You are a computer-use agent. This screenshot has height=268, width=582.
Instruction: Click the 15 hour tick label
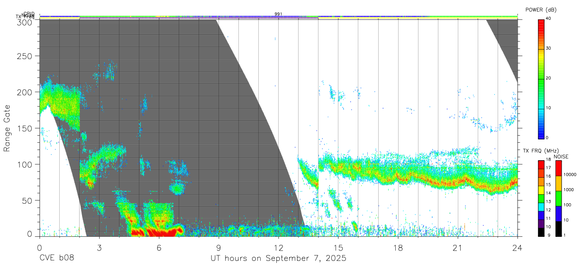pyautogui.click(x=338, y=248)
